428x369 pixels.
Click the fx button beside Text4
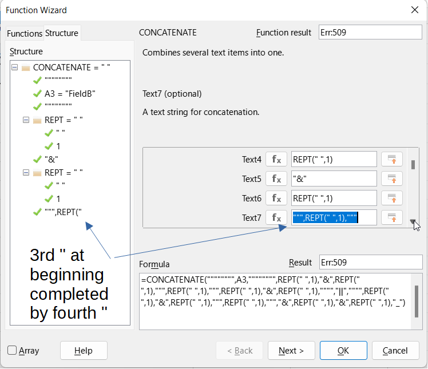click(x=276, y=159)
